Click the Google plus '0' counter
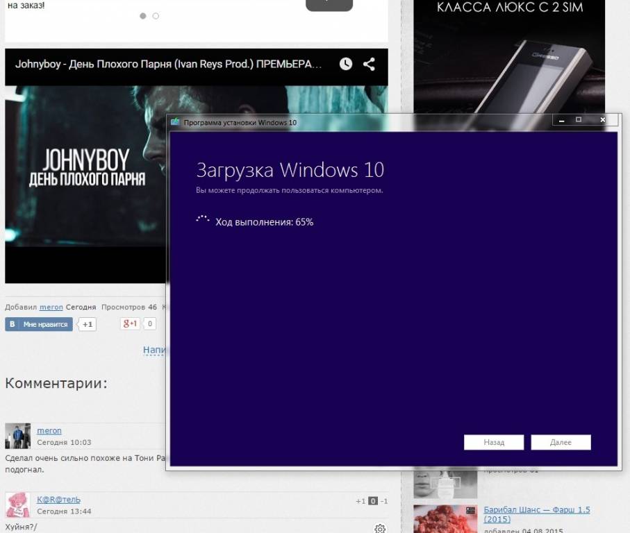 click(x=150, y=323)
